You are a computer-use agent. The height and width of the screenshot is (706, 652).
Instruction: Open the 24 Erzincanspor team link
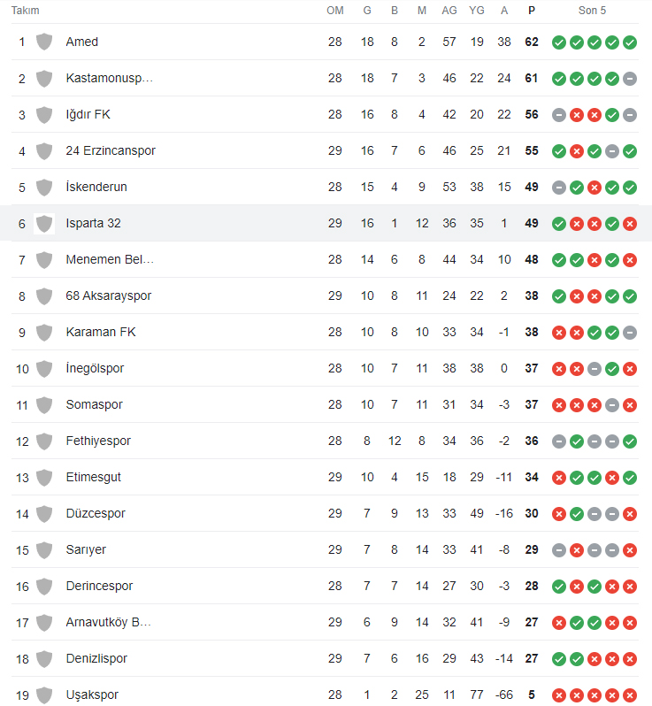pyautogui.click(x=111, y=150)
